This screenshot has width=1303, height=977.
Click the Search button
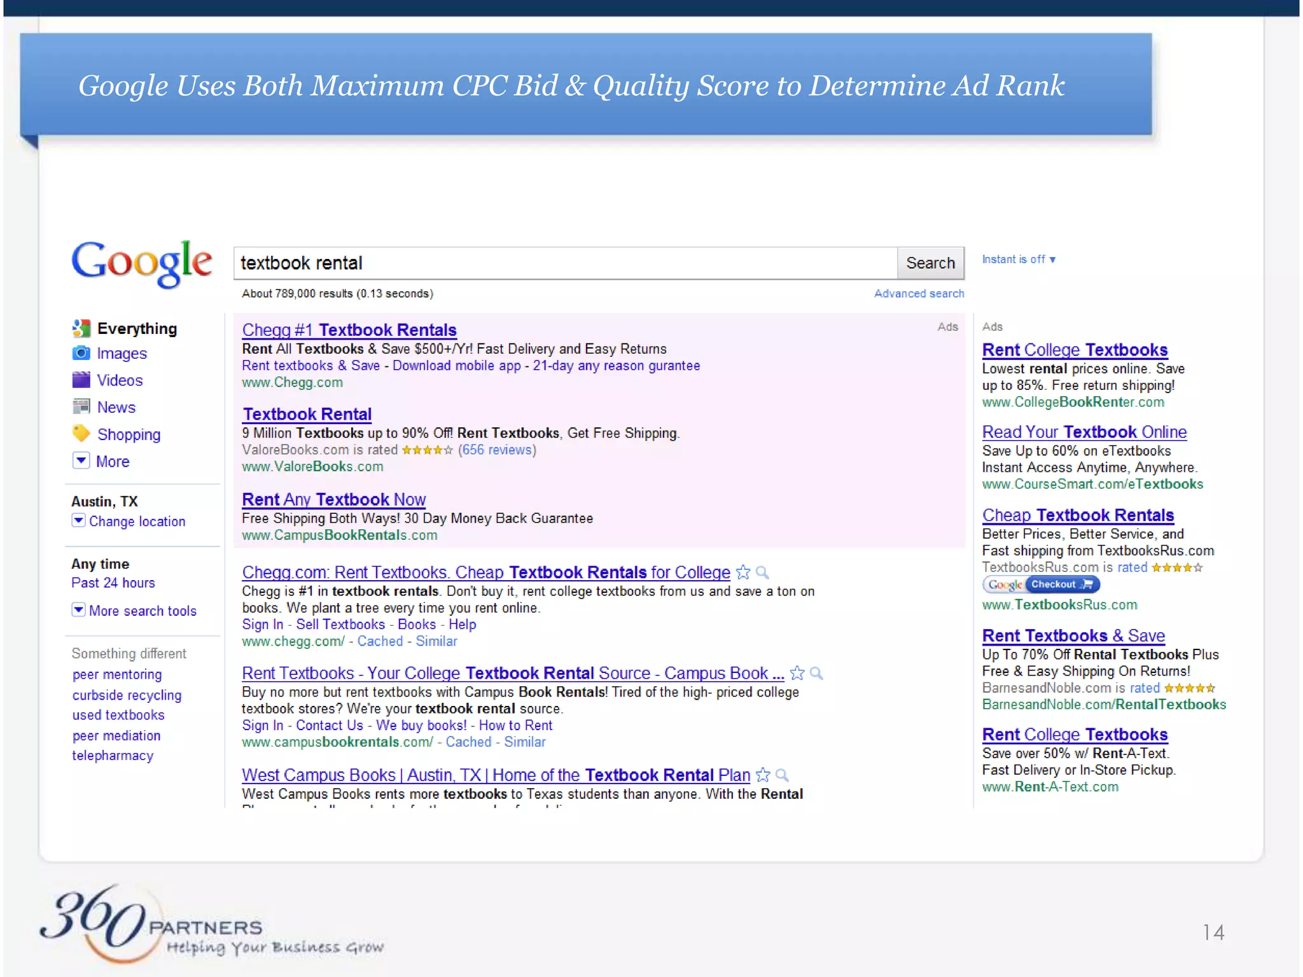click(930, 263)
